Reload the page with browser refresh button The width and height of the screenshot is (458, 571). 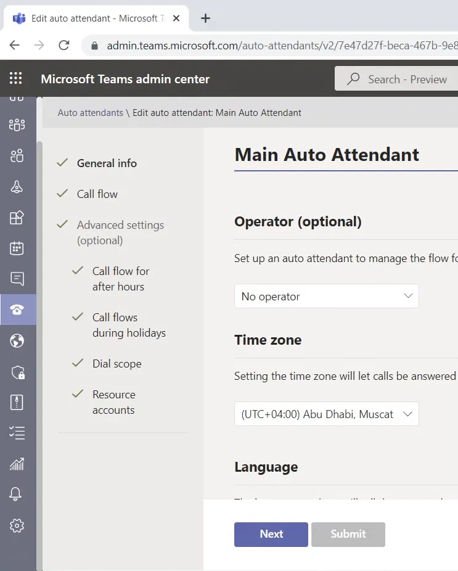[x=63, y=45]
